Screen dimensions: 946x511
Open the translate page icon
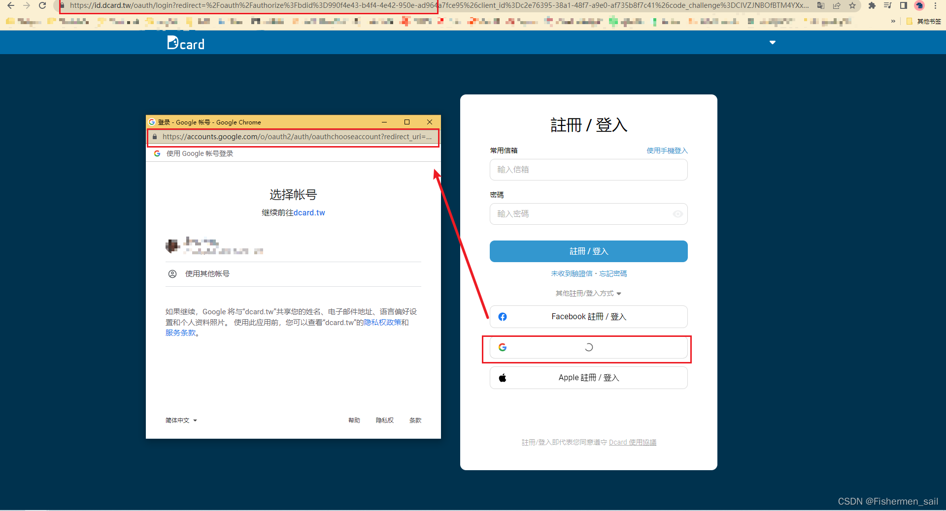tap(821, 5)
